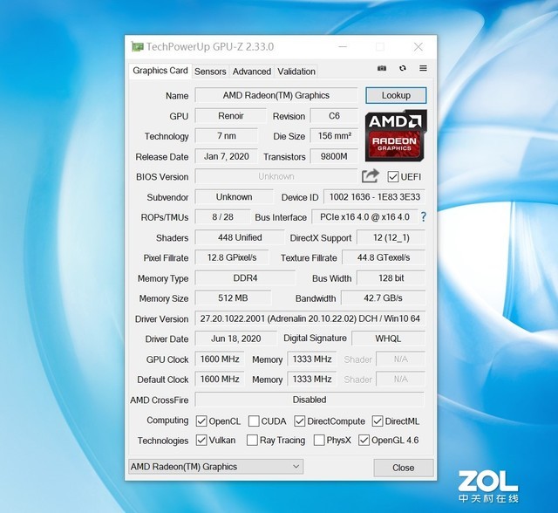
Task: Switch to the Sensors tab
Action: coord(210,72)
